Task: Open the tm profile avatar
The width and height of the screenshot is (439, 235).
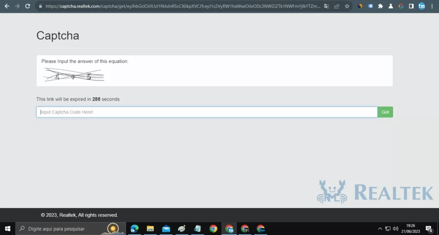Action: click(422, 6)
